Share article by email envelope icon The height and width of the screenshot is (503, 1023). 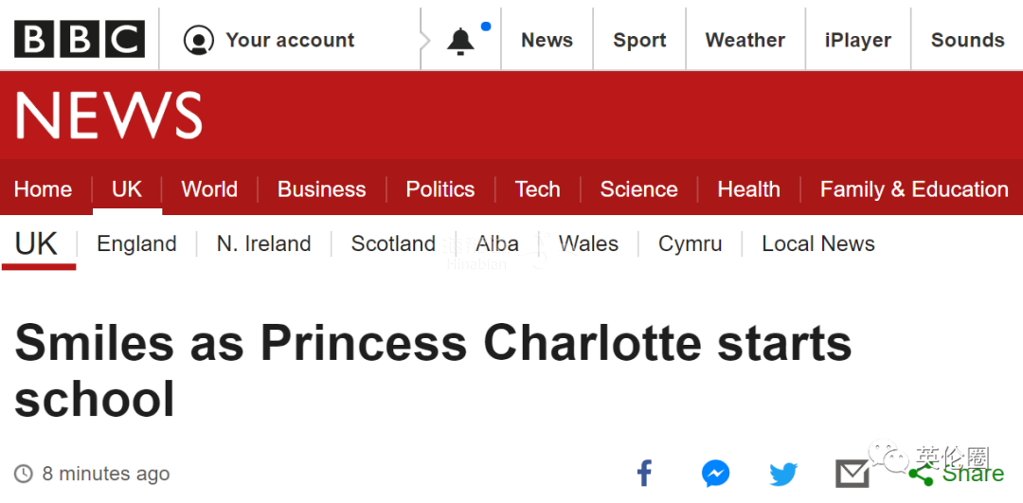tap(852, 474)
